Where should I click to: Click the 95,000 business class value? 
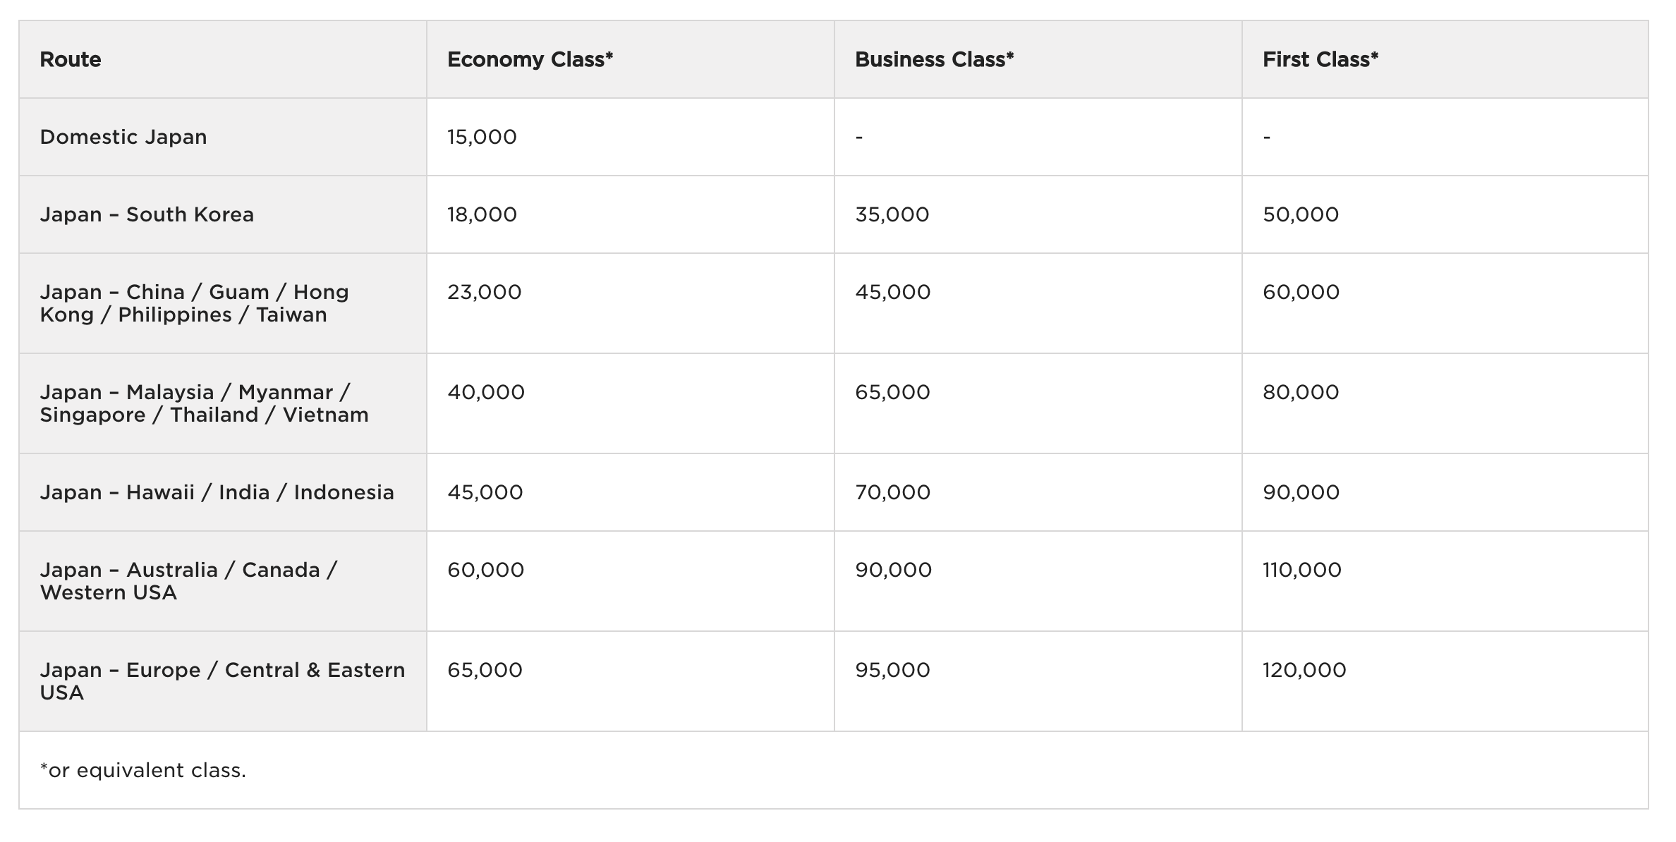tap(893, 670)
